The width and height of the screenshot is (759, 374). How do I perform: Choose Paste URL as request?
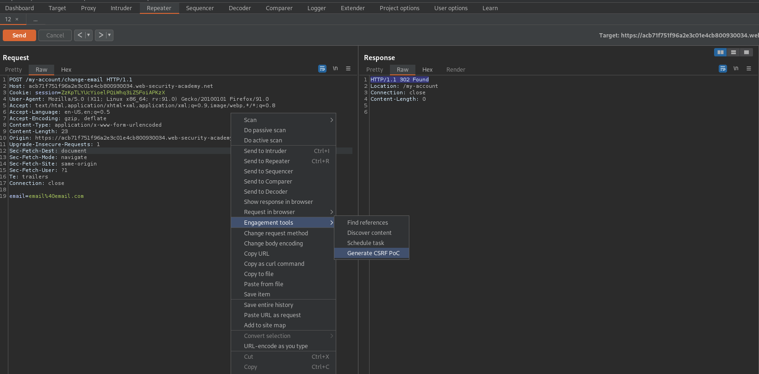pos(283,315)
